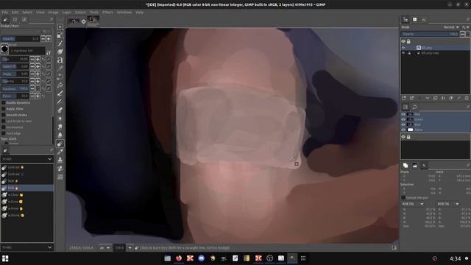Image resolution: width=471 pixels, height=265 pixels.
Task: Open the layer Mode dropdown showing Normal
Action: 451,27
